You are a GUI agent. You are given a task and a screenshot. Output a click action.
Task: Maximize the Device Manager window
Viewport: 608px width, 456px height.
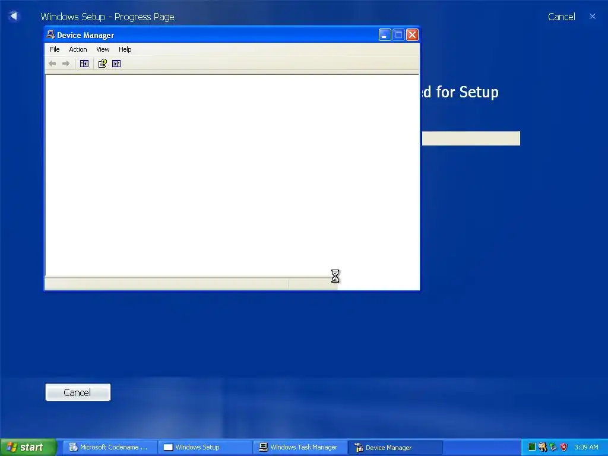click(398, 35)
